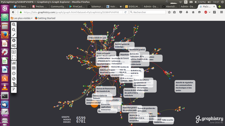Toggle the marquee selection dashed-square tool
The image size is (225, 126).
14,57
